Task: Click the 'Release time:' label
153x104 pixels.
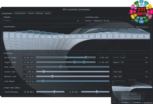Action: [11, 76]
